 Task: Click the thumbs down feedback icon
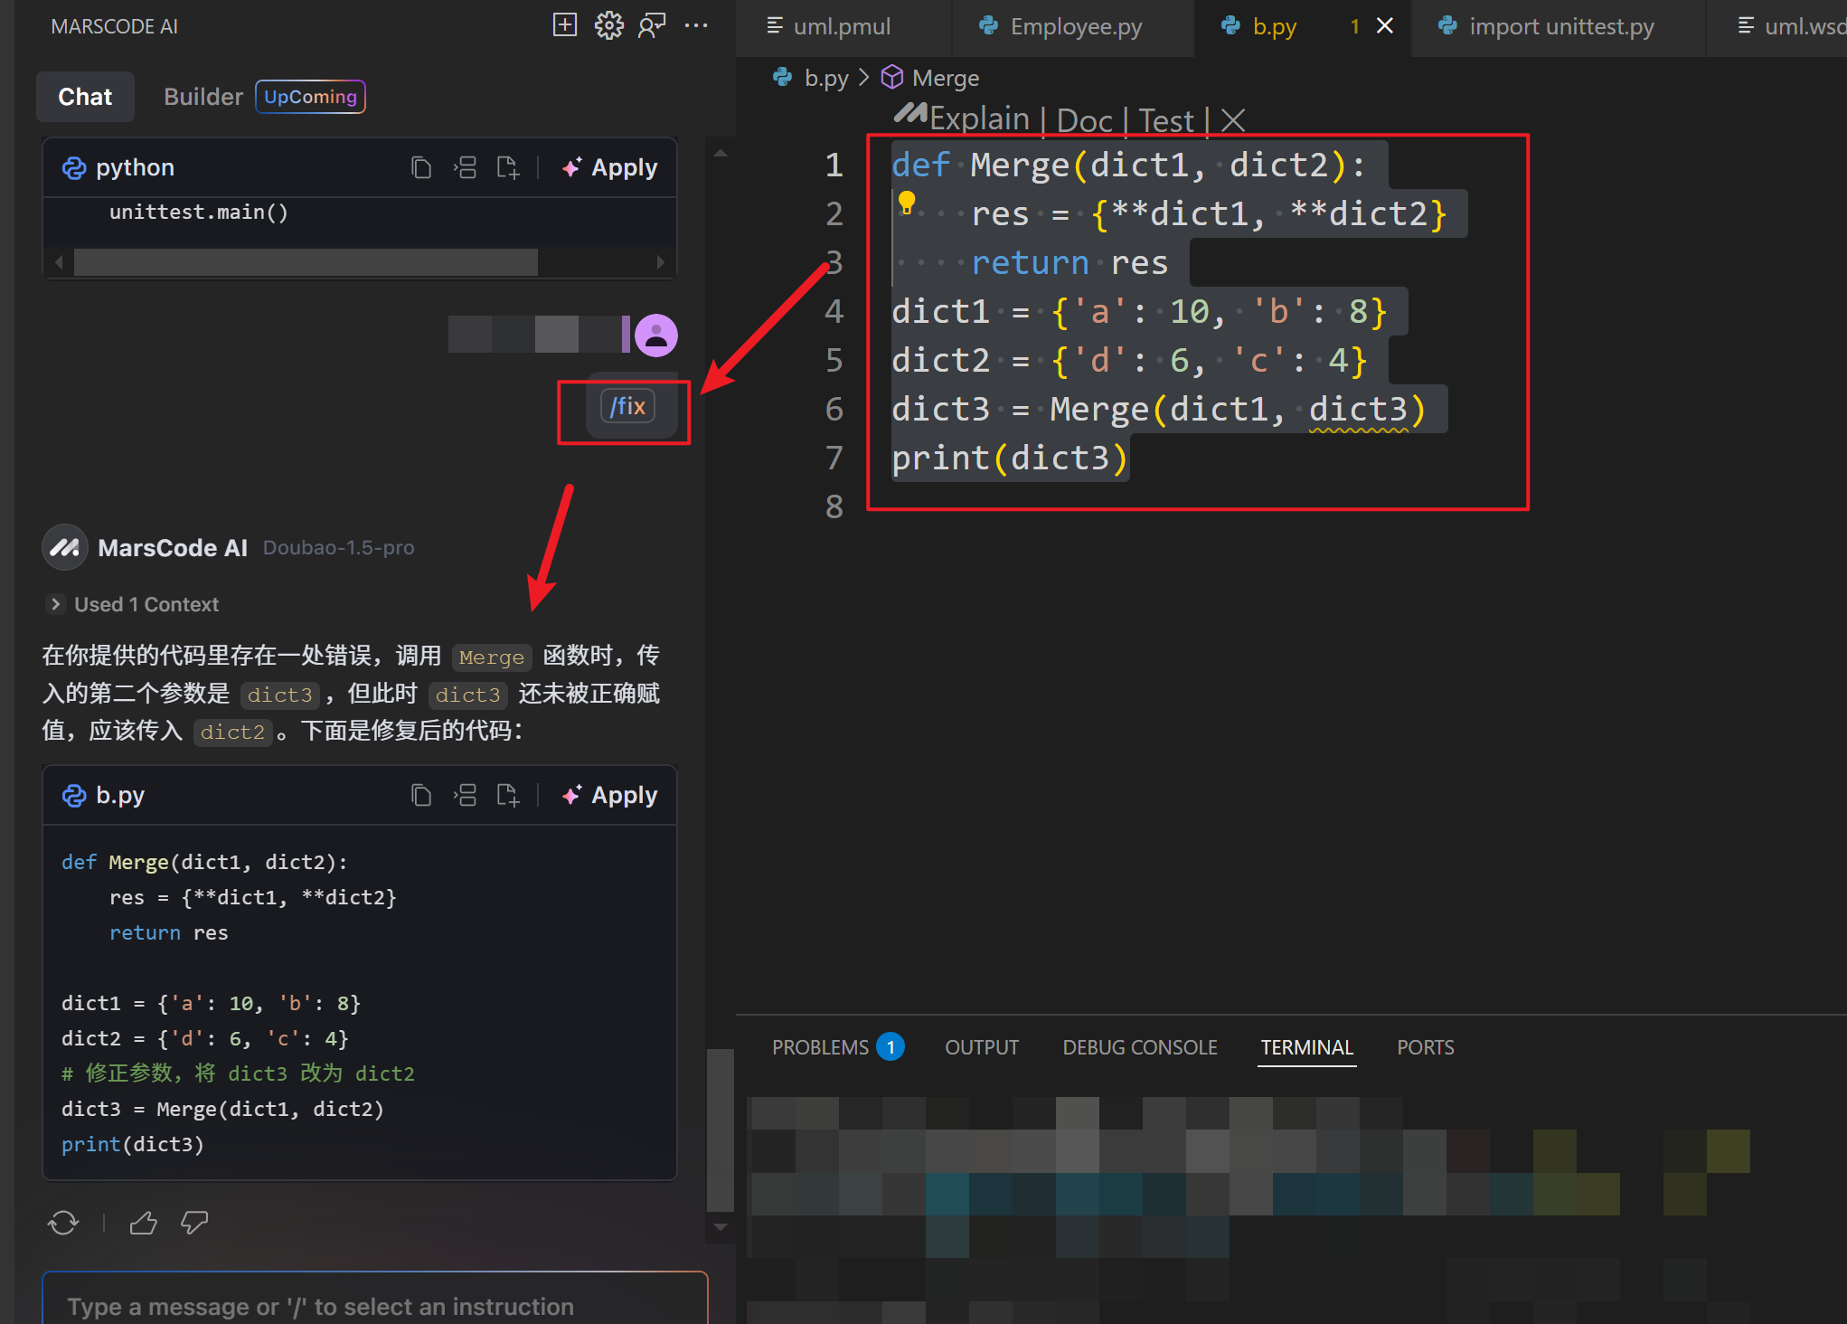(193, 1223)
